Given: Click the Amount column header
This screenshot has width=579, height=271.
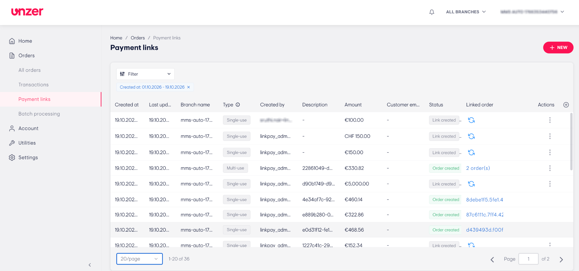Looking at the screenshot, I should pos(353,105).
